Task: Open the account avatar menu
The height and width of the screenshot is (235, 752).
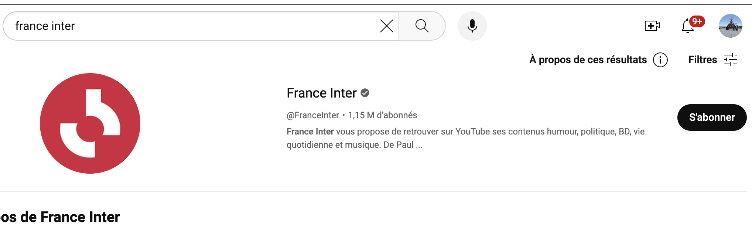Action: pyautogui.click(x=730, y=26)
